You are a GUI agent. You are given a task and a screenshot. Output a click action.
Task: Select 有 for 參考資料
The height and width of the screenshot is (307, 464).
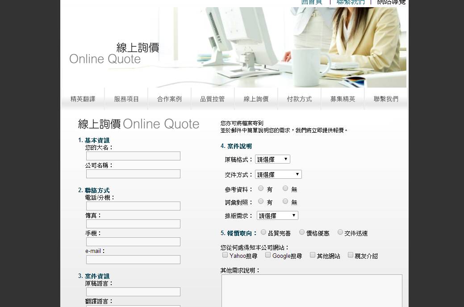[261, 189]
